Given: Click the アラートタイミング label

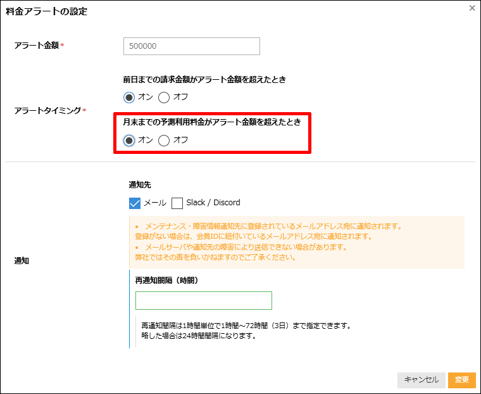Looking at the screenshot, I should tap(47, 110).
